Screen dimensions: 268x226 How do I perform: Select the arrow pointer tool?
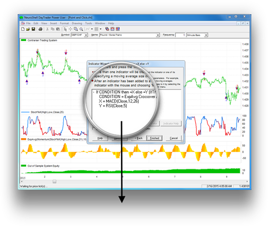click(65, 29)
